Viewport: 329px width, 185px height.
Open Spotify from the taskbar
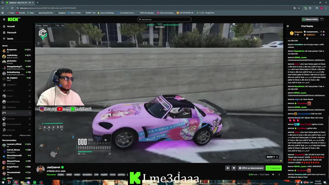point(34,182)
